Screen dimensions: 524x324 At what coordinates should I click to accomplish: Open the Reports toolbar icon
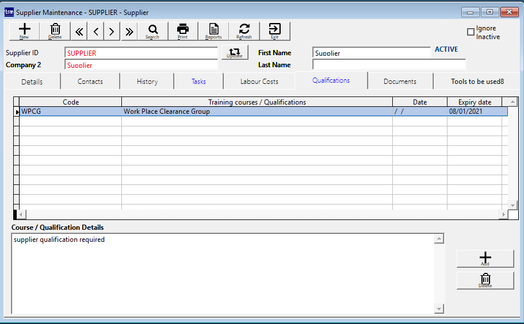pyautogui.click(x=213, y=31)
